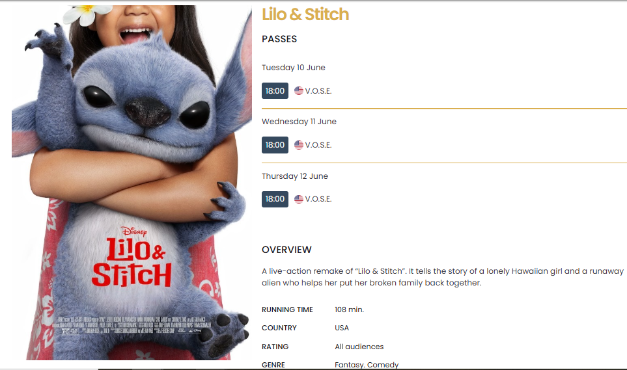Click the US flag icon for Wednesday's screening
This screenshot has height=370, width=627.
click(x=299, y=144)
